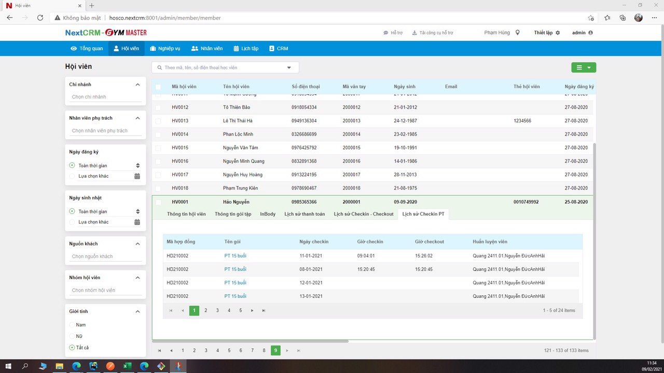This screenshot has height=373, width=664.
Task: Click the browser back arrow
Action: [10, 18]
